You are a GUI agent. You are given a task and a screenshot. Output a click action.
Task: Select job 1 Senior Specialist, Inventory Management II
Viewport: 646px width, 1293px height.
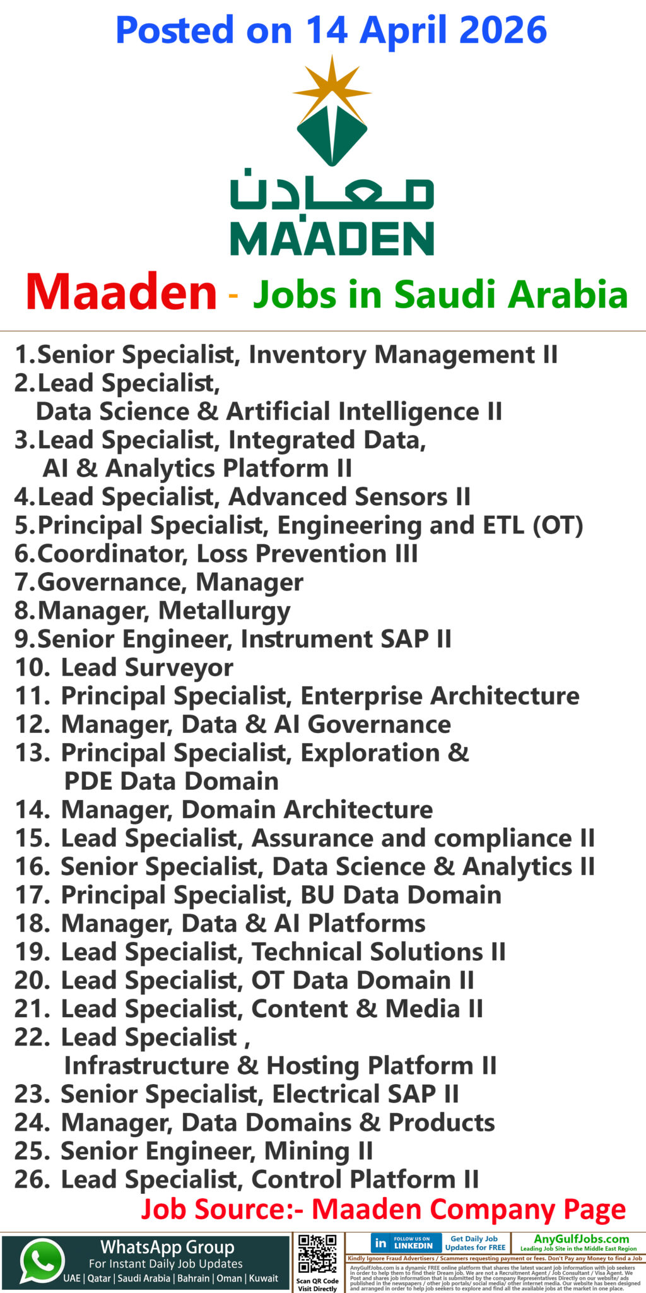click(x=286, y=355)
